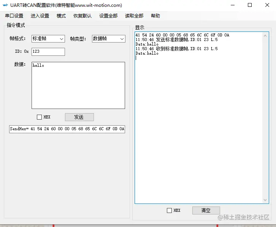Screen dimensions: 276x227
Task: Open the 模式 menu
Action: (x=61, y=16)
